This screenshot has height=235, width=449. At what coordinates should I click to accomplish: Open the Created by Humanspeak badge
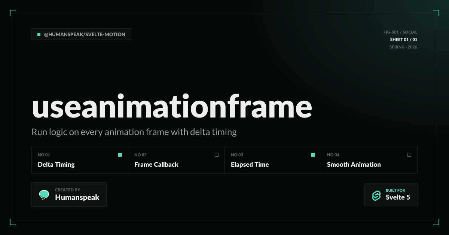tap(69, 195)
